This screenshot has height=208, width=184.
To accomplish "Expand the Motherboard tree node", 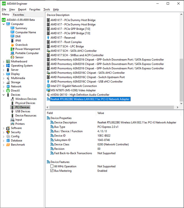I will [3, 62].
